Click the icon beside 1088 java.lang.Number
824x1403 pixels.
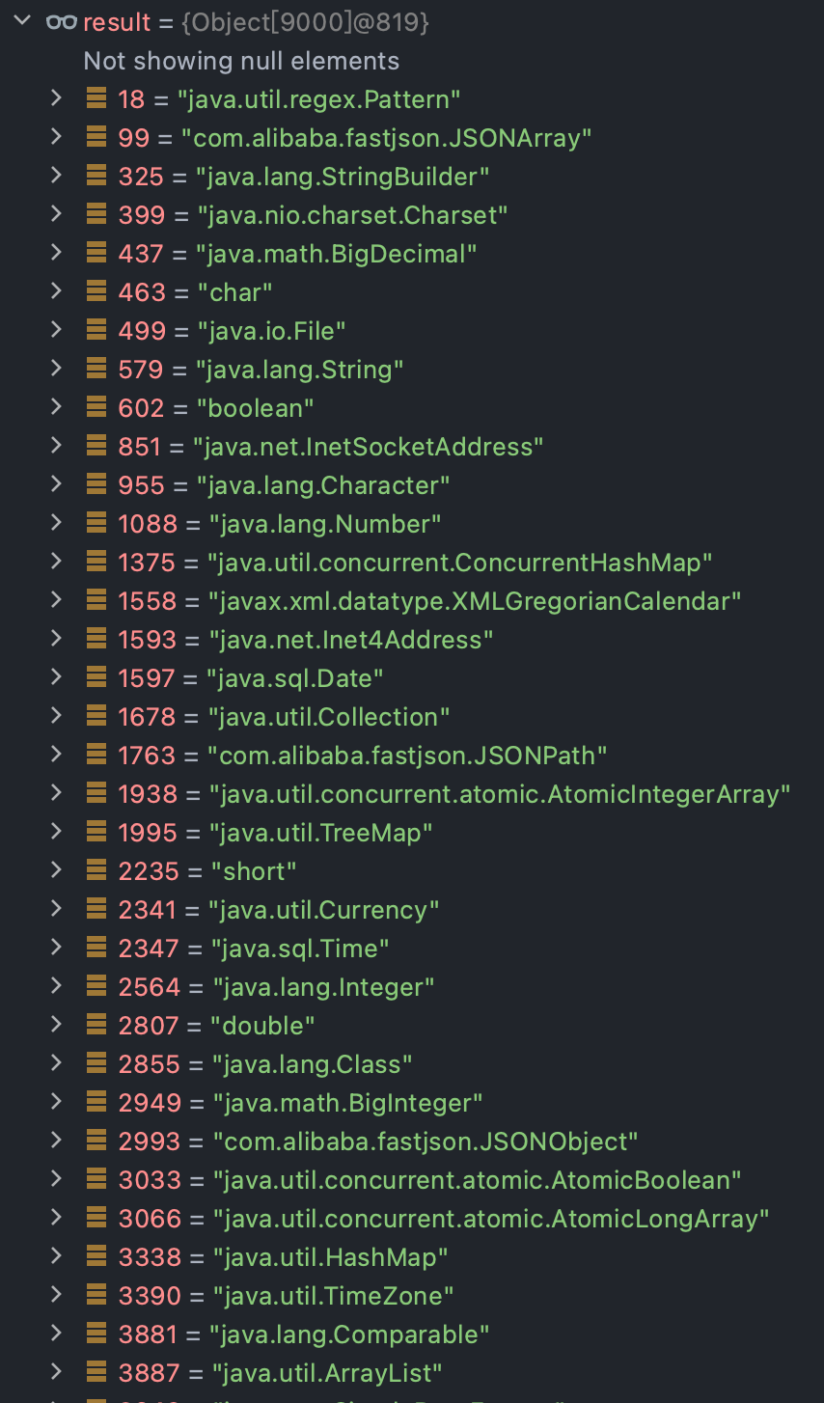96,523
